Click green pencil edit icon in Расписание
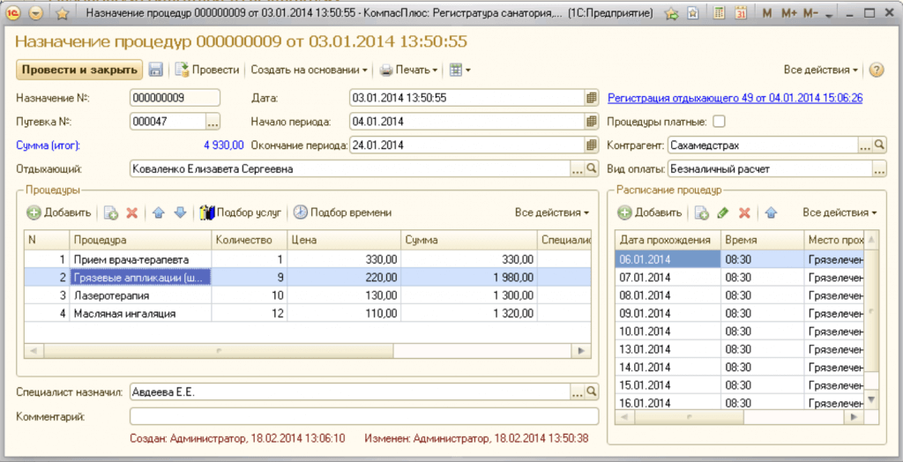The width and height of the screenshot is (903, 462). pos(723,212)
